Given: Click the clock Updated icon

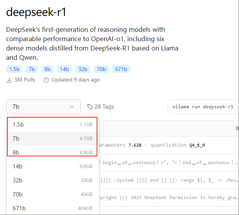Looking at the screenshot, I should click(46, 80).
